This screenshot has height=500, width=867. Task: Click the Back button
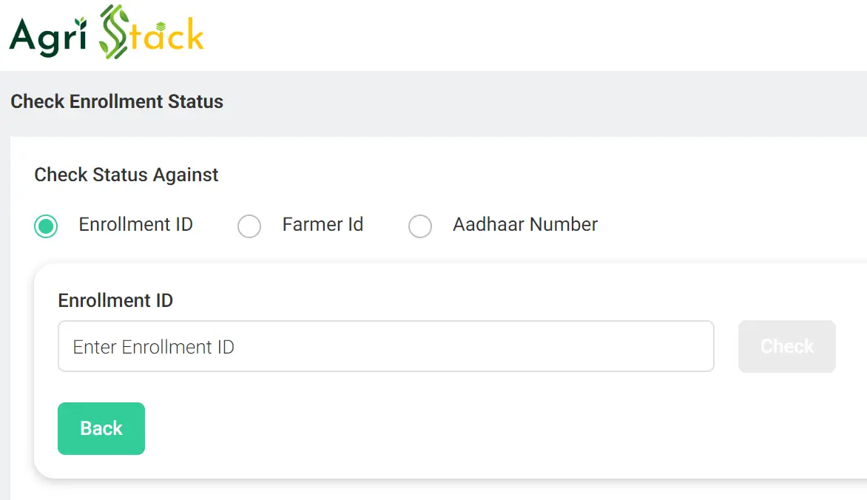point(101,428)
